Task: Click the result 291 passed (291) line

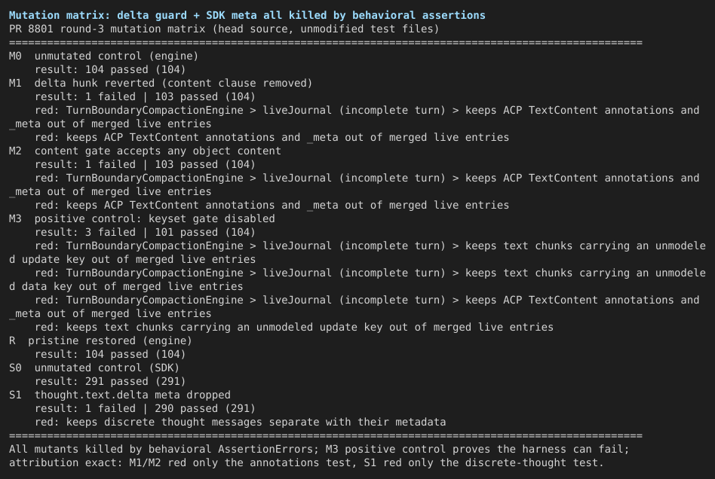Action: coord(110,381)
